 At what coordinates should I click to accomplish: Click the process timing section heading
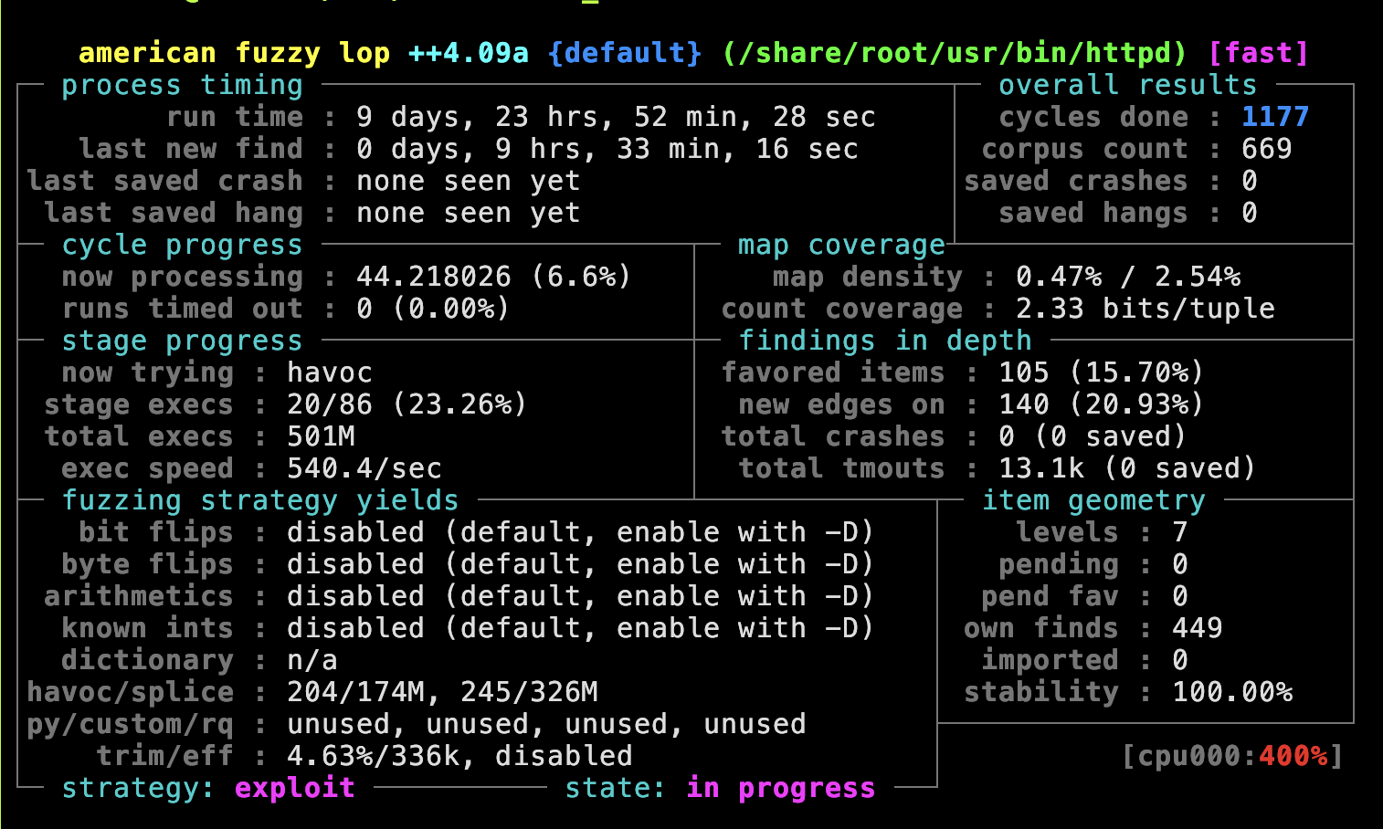click(x=183, y=85)
